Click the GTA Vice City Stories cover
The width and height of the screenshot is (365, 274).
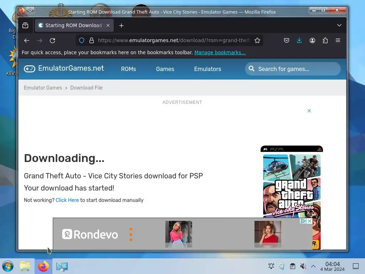tap(292, 182)
